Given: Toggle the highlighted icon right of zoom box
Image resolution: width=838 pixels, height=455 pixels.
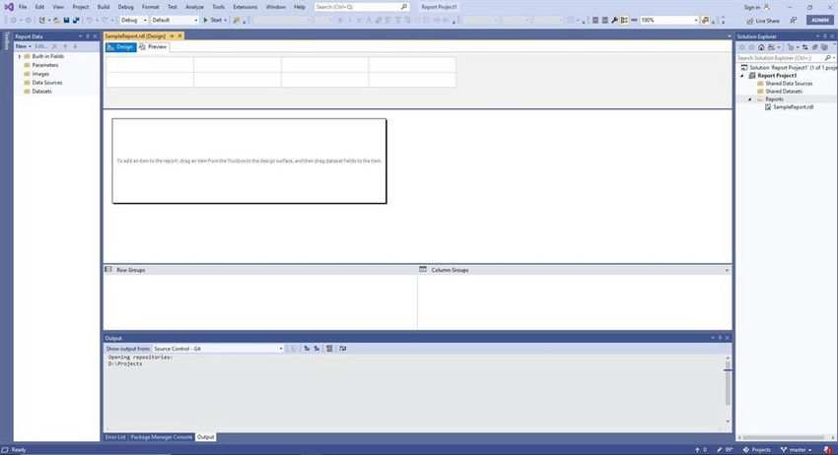Looking at the screenshot, I should point(705,21).
